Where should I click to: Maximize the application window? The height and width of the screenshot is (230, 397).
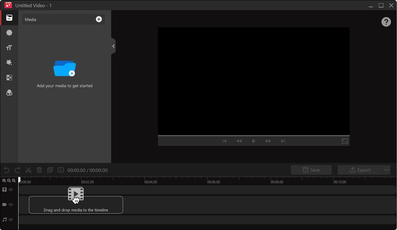pyautogui.click(x=381, y=5)
